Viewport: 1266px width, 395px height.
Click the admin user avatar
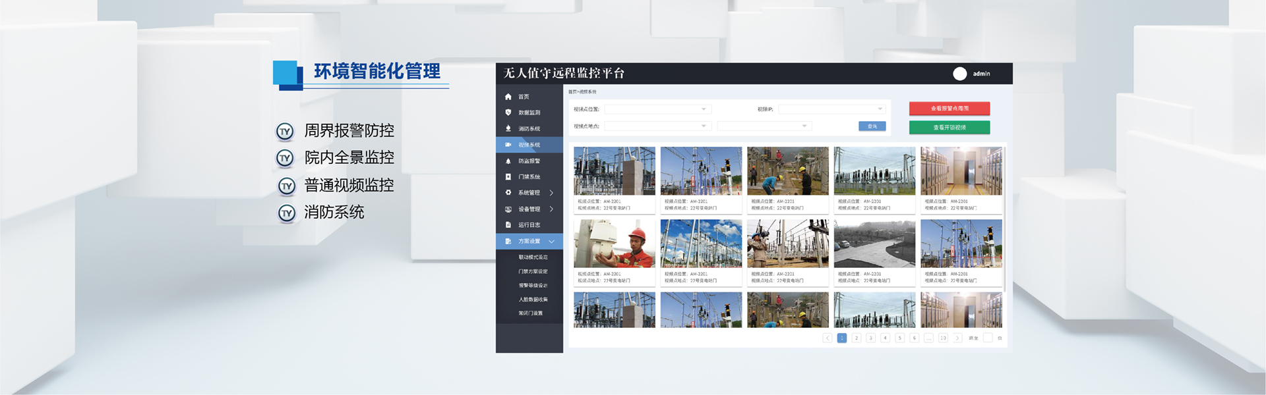pos(959,74)
